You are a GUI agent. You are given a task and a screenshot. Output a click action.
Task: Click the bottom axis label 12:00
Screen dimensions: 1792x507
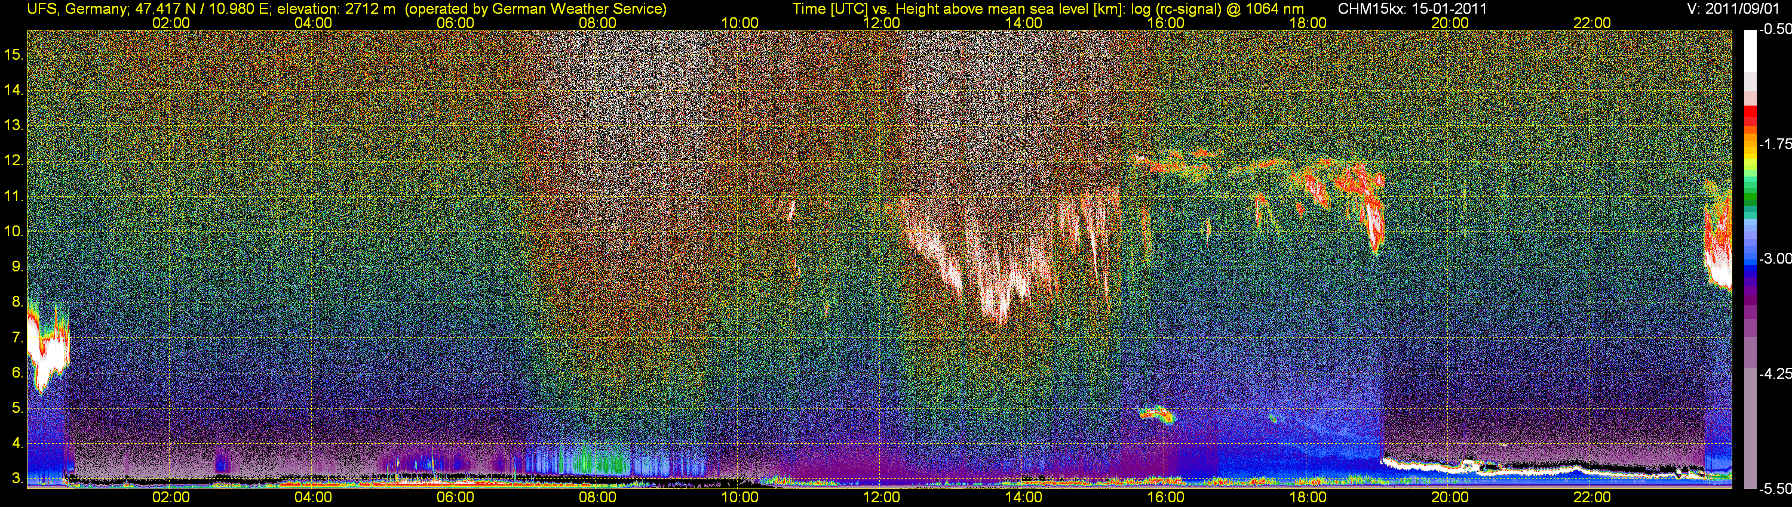[x=882, y=497]
